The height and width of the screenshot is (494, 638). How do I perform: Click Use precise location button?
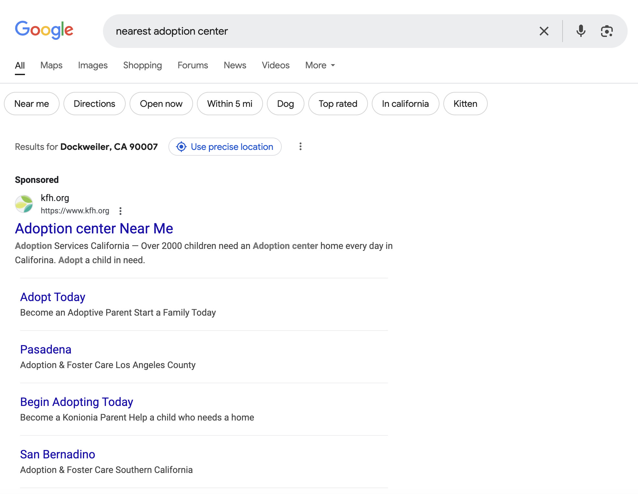(x=225, y=147)
